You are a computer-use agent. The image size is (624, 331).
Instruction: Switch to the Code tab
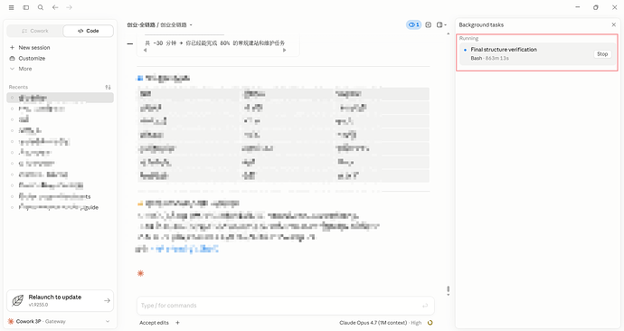pyautogui.click(x=88, y=31)
